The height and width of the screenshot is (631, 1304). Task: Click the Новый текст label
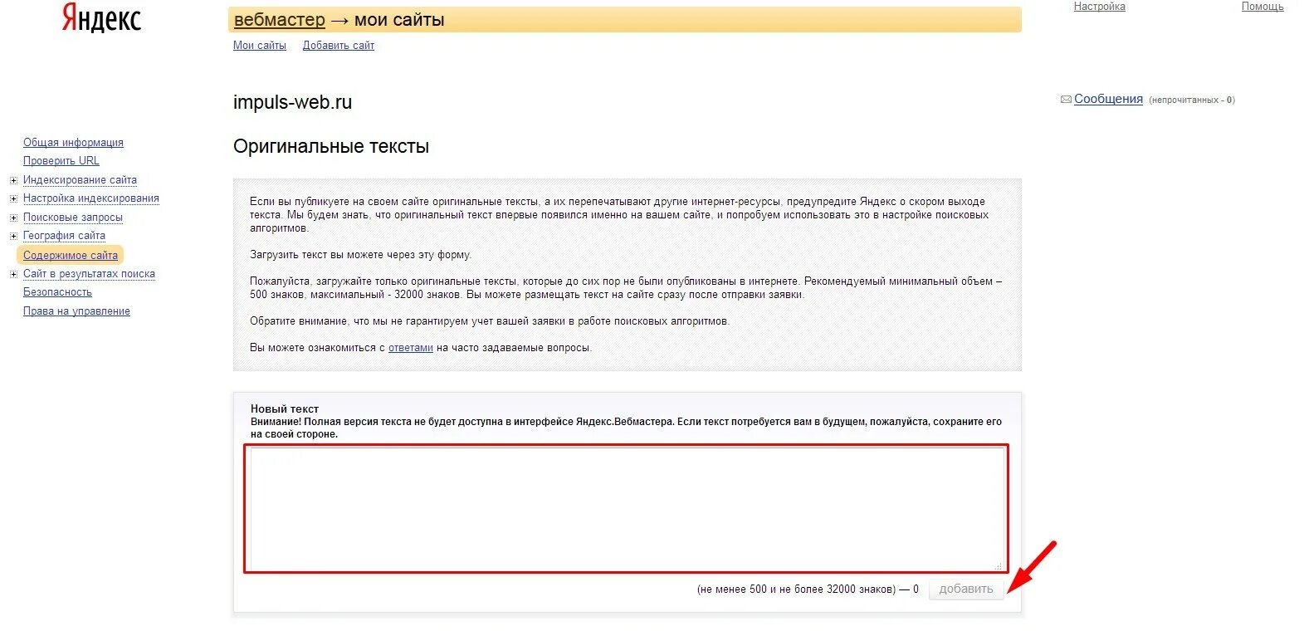click(x=285, y=409)
